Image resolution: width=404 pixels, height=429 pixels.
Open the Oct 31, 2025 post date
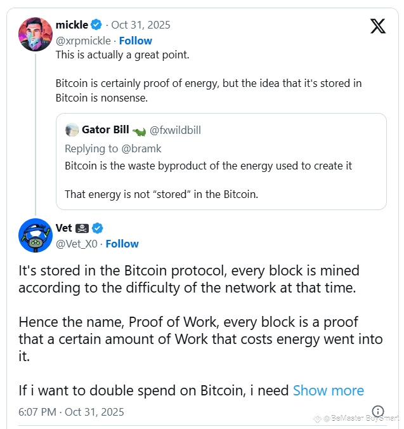point(141,25)
